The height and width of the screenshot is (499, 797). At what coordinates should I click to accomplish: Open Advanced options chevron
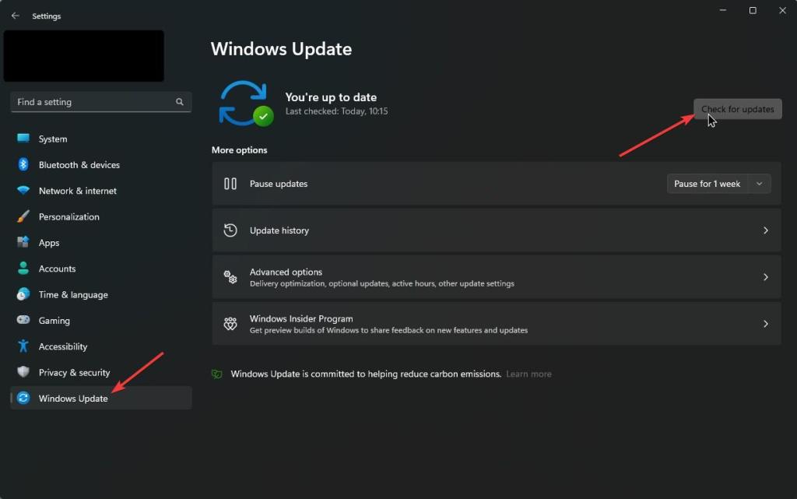coord(766,277)
